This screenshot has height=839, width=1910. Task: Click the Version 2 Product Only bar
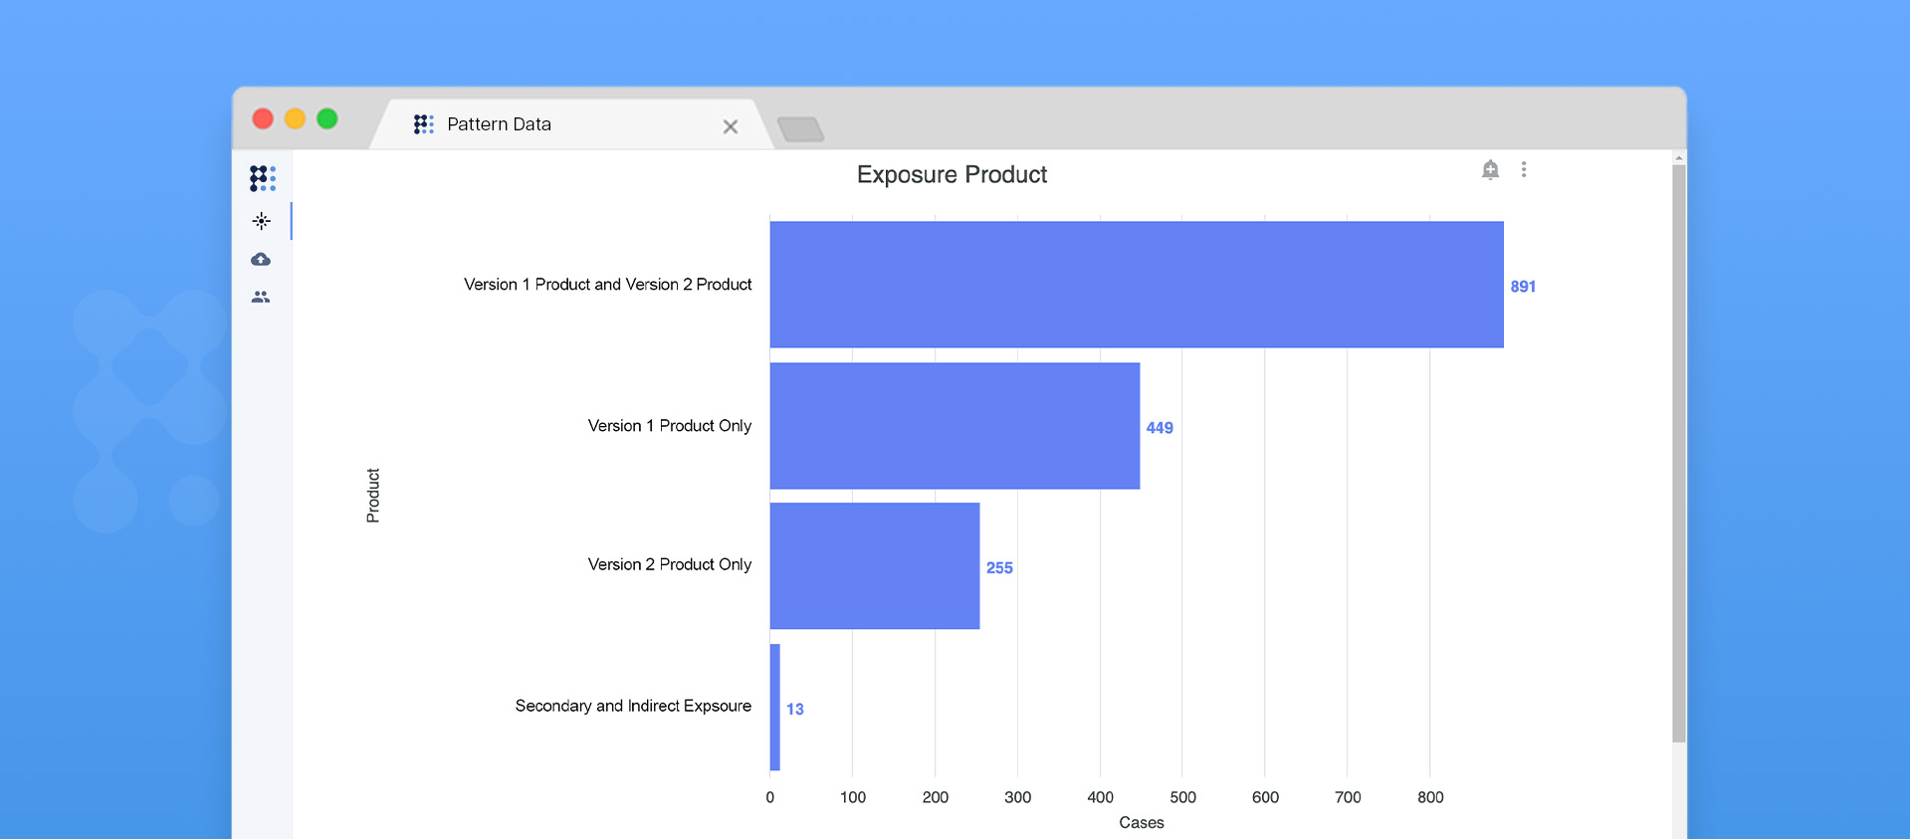coord(875,566)
